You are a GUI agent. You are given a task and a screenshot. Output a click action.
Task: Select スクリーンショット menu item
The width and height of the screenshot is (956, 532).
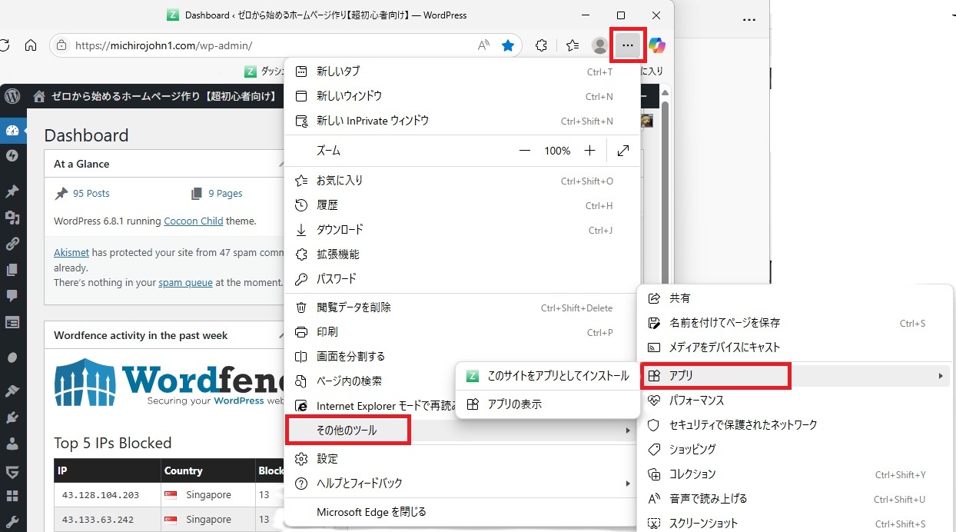(x=795, y=523)
